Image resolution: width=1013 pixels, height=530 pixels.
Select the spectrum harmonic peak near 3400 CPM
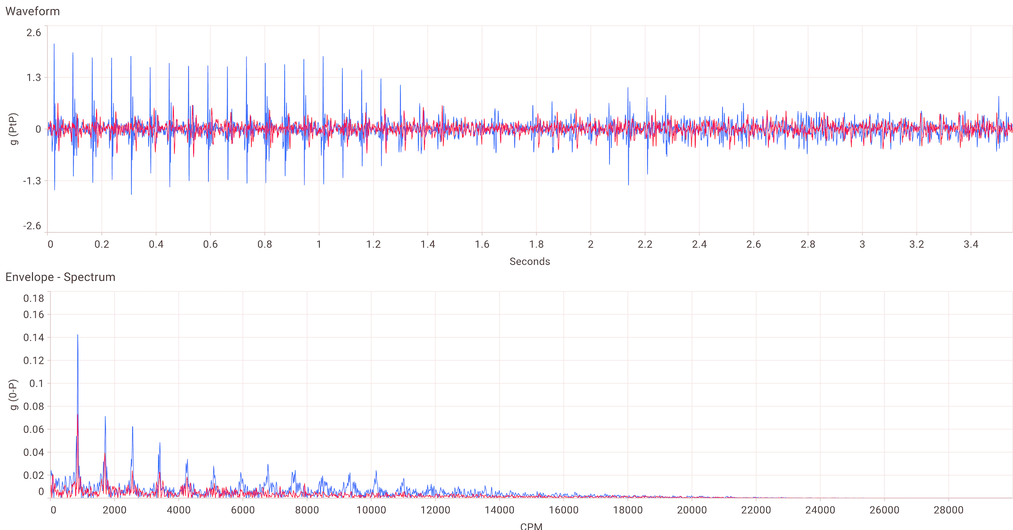(x=160, y=443)
